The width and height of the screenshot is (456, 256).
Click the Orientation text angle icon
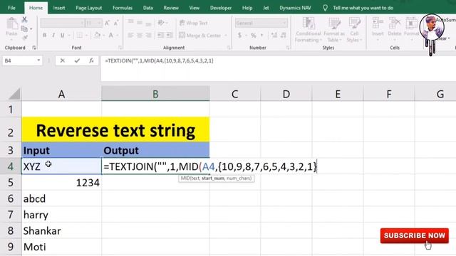click(x=161, y=23)
